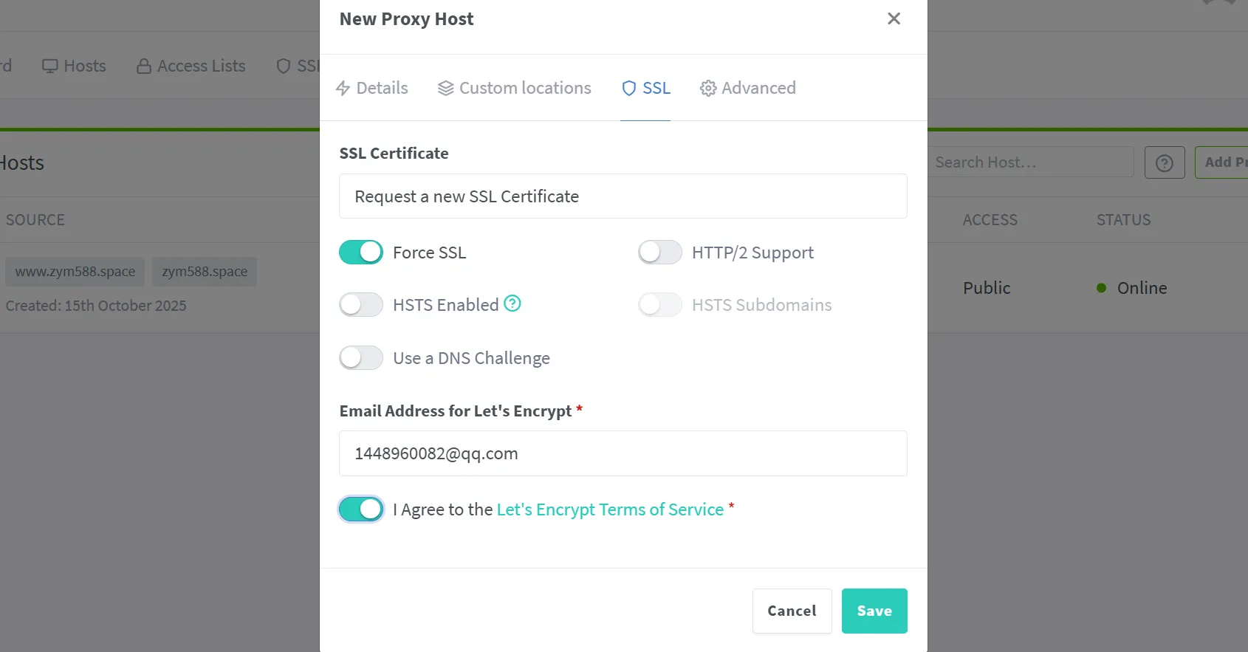
Task: Toggle the Let's Encrypt agreement switch
Action: [x=361, y=509]
